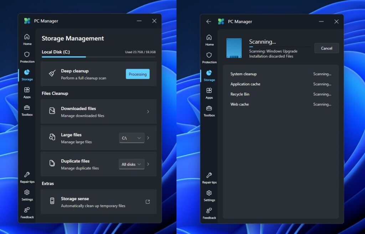The image size is (365, 234).
Task: Cancel the running scan
Action: pyautogui.click(x=327, y=48)
